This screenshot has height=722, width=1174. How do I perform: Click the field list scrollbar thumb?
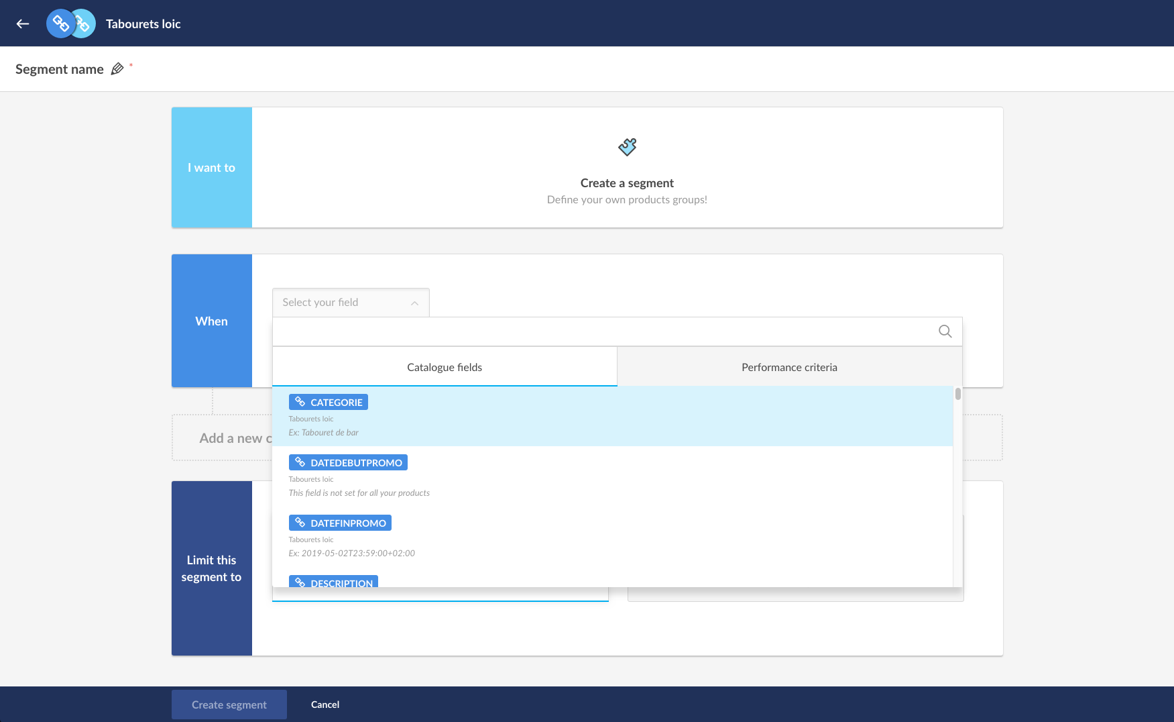tap(958, 394)
